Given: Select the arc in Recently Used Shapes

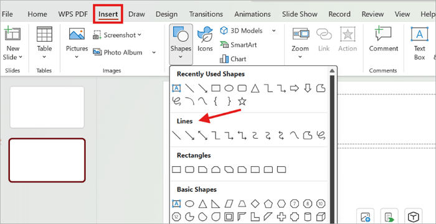Looking at the screenshot, I should pos(189,101).
